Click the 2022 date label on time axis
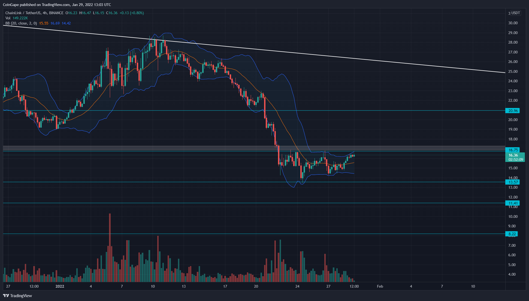The width and height of the screenshot is (529, 301). (x=60, y=286)
